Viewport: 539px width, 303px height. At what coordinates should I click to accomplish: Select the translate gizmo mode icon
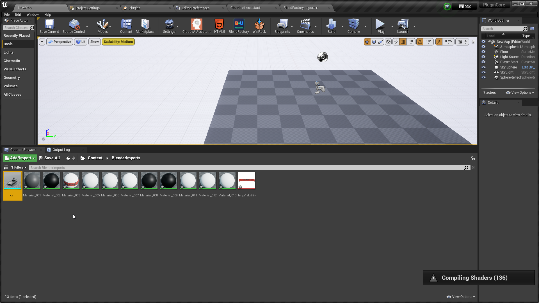pos(367,42)
